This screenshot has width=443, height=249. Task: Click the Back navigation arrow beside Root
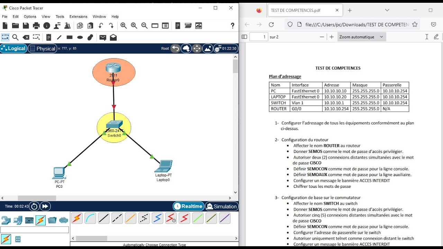point(175,48)
